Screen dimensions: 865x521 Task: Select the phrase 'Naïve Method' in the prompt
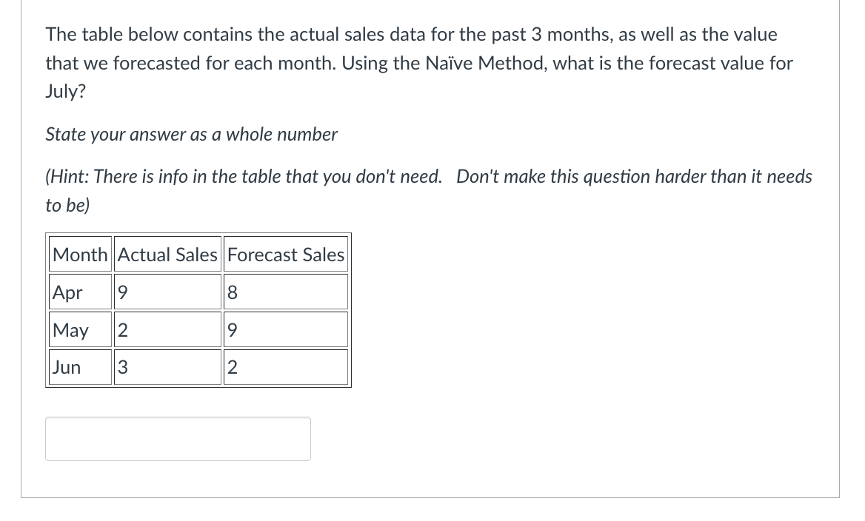click(x=469, y=62)
